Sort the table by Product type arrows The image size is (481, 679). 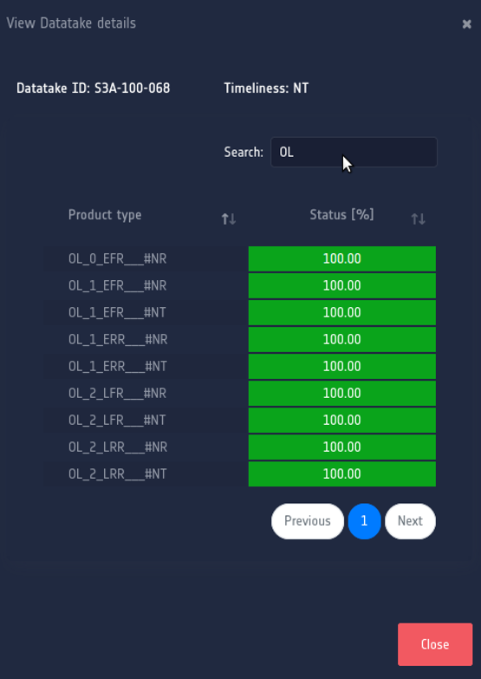click(229, 219)
